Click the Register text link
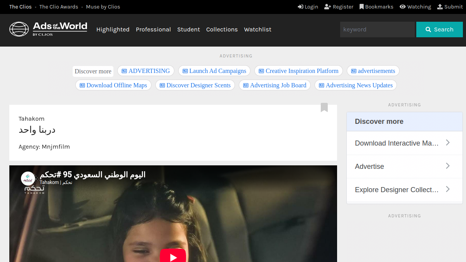The image size is (466, 262). pyautogui.click(x=343, y=7)
